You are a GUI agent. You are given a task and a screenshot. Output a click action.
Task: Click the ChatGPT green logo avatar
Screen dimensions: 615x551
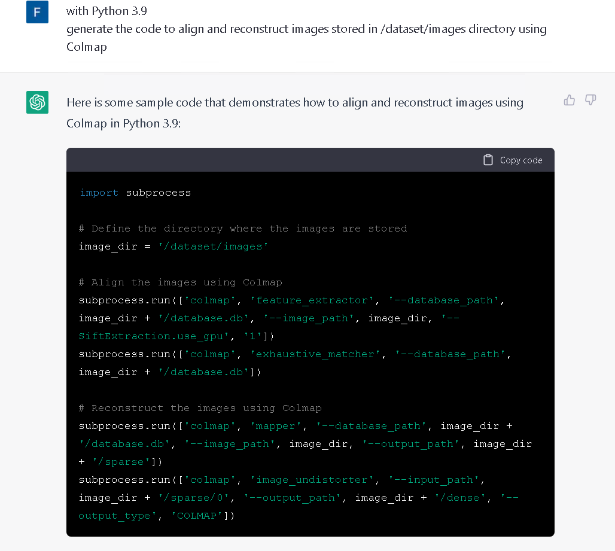coord(37,102)
